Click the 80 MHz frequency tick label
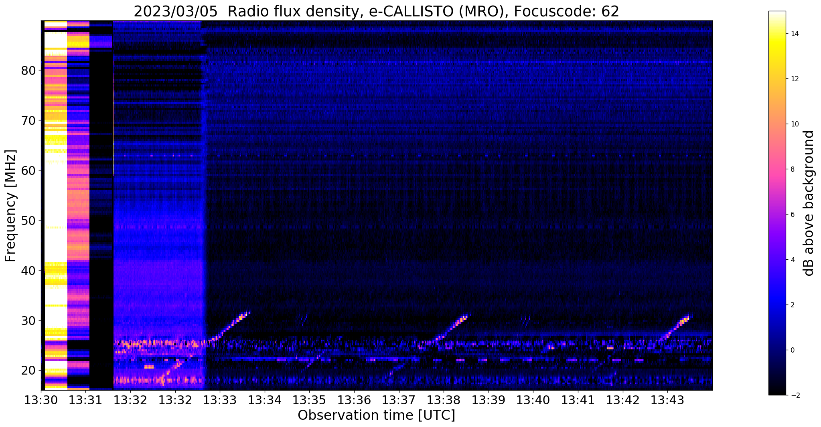The image size is (821, 427). tap(28, 70)
